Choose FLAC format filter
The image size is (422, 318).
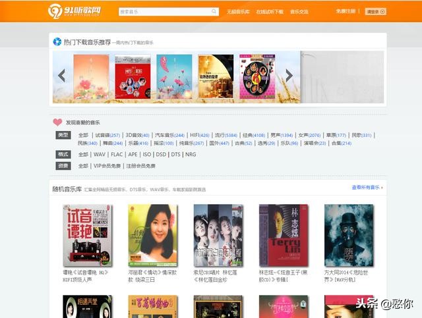point(117,155)
